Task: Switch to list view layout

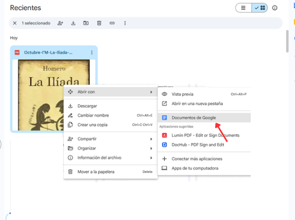Action: [244, 8]
